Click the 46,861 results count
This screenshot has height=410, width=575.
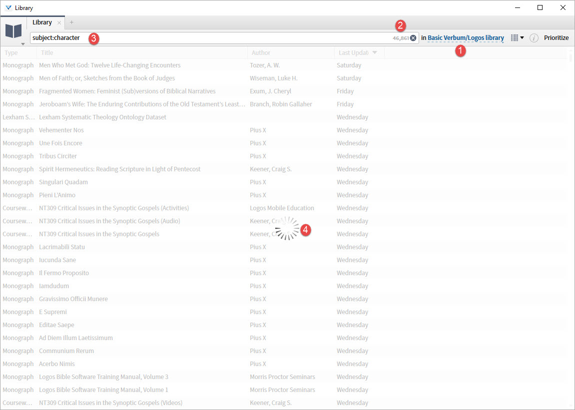click(401, 38)
